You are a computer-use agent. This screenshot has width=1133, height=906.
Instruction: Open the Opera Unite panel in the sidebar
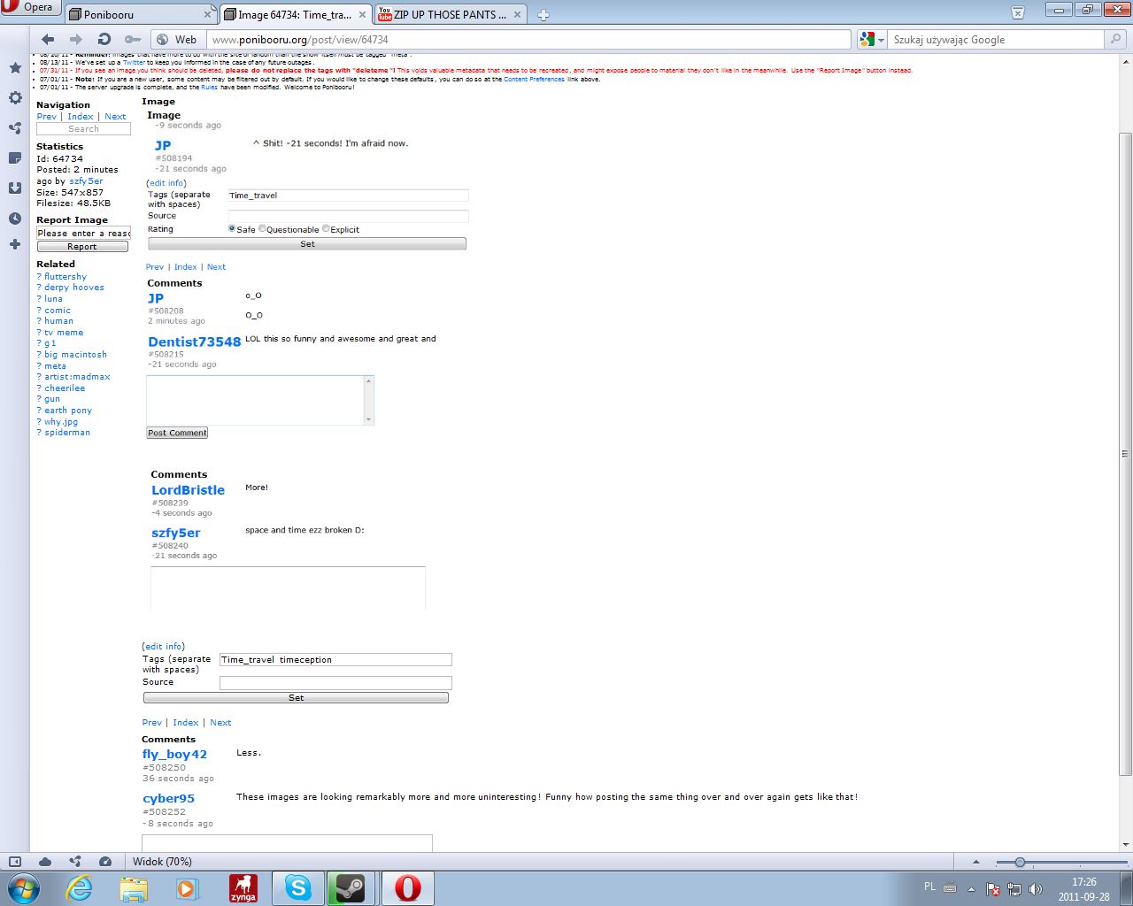15,128
